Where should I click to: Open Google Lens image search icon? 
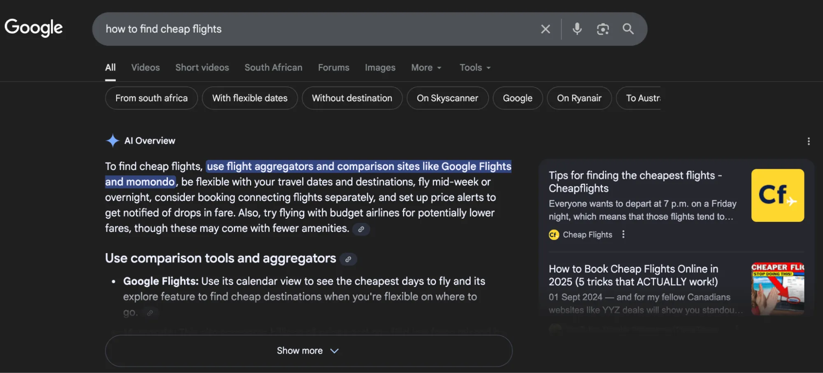click(603, 29)
